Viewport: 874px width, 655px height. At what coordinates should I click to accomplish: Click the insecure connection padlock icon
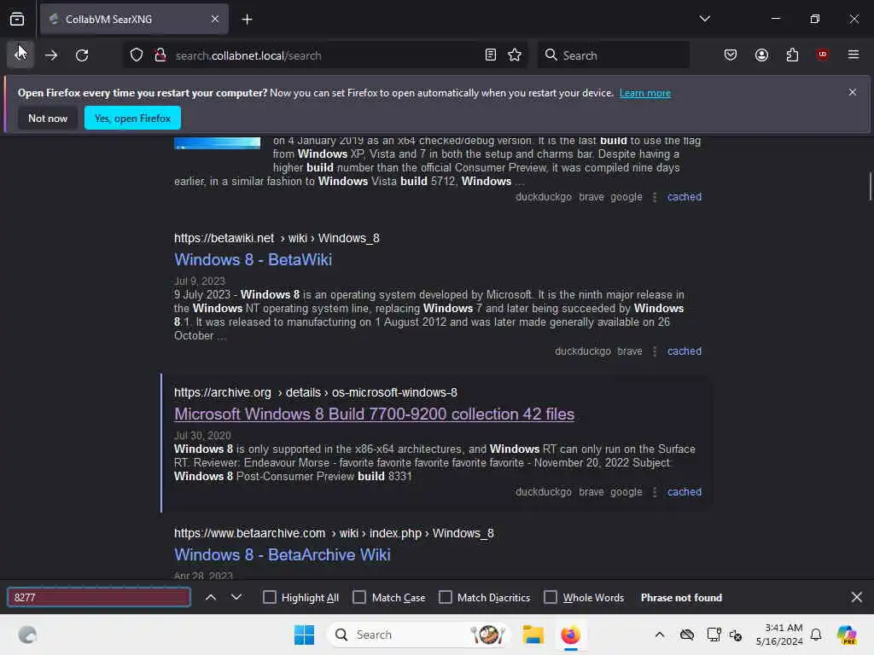[x=160, y=55]
